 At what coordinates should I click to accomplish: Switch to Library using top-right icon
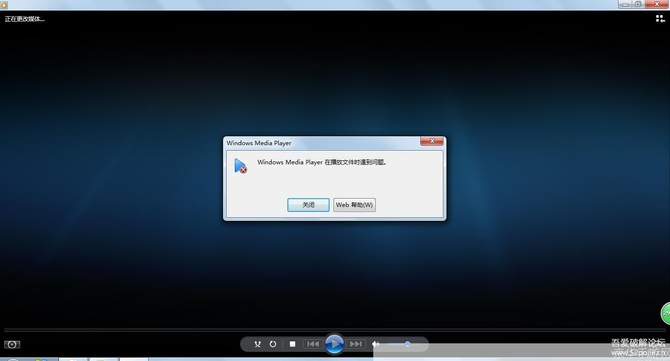660,19
